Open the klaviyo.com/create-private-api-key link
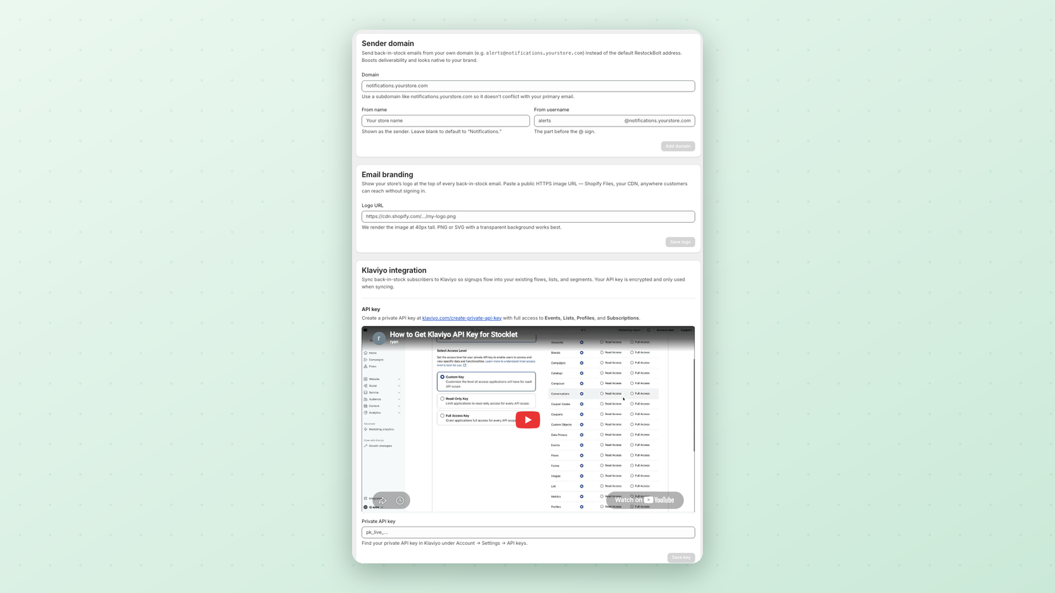 coord(462,318)
